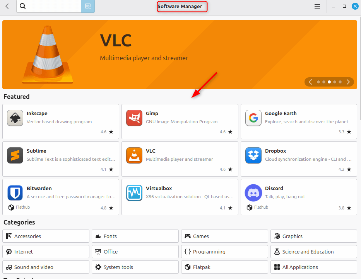Browse the Programming category
Image resolution: width=361 pixels, height=279 pixels.
click(x=224, y=252)
